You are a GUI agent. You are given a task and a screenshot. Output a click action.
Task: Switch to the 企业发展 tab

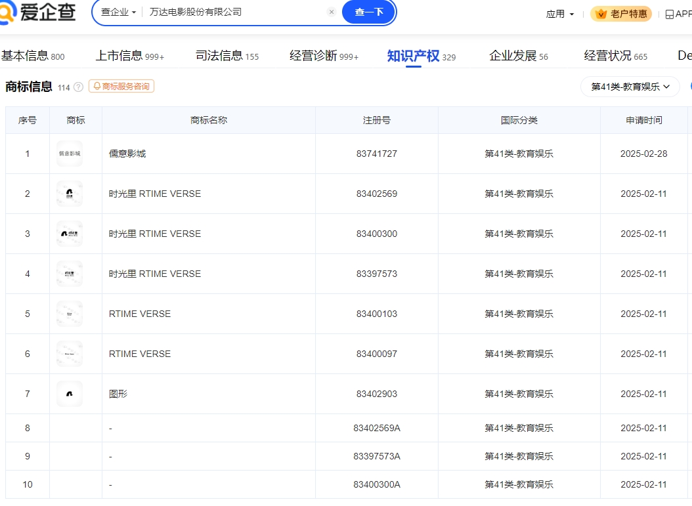tap(519, 56)
